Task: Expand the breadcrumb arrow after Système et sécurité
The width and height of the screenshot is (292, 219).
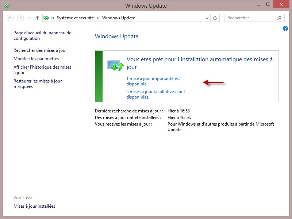Action: pyautogui.click(x=98, y=18)
